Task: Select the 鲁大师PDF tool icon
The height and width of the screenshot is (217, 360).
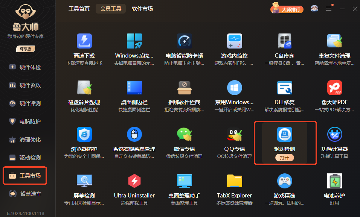Action: tap(334, 88)
